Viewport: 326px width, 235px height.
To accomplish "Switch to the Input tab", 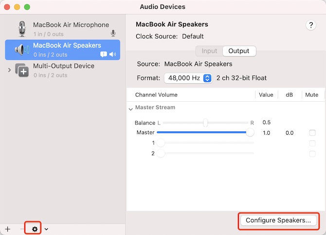I will point(209,51).
